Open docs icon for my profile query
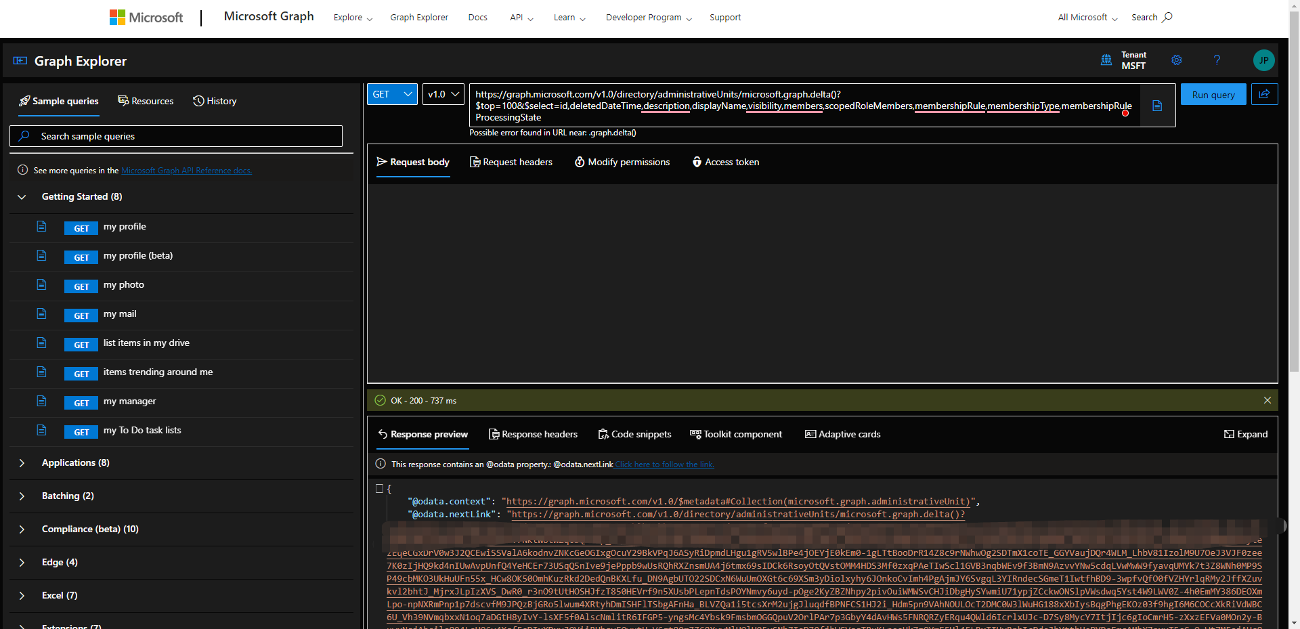The height and width of the screenshot is (629, 1300). tap(41, 226)
